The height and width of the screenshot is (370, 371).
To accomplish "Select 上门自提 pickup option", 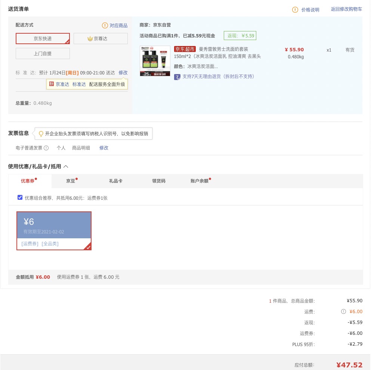I will [x=43, y=53].
